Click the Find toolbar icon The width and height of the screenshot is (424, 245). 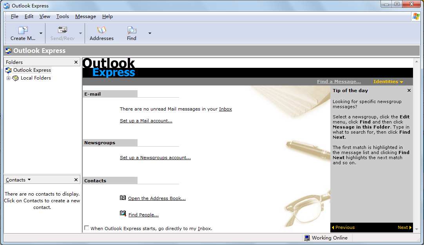[132, 30]
